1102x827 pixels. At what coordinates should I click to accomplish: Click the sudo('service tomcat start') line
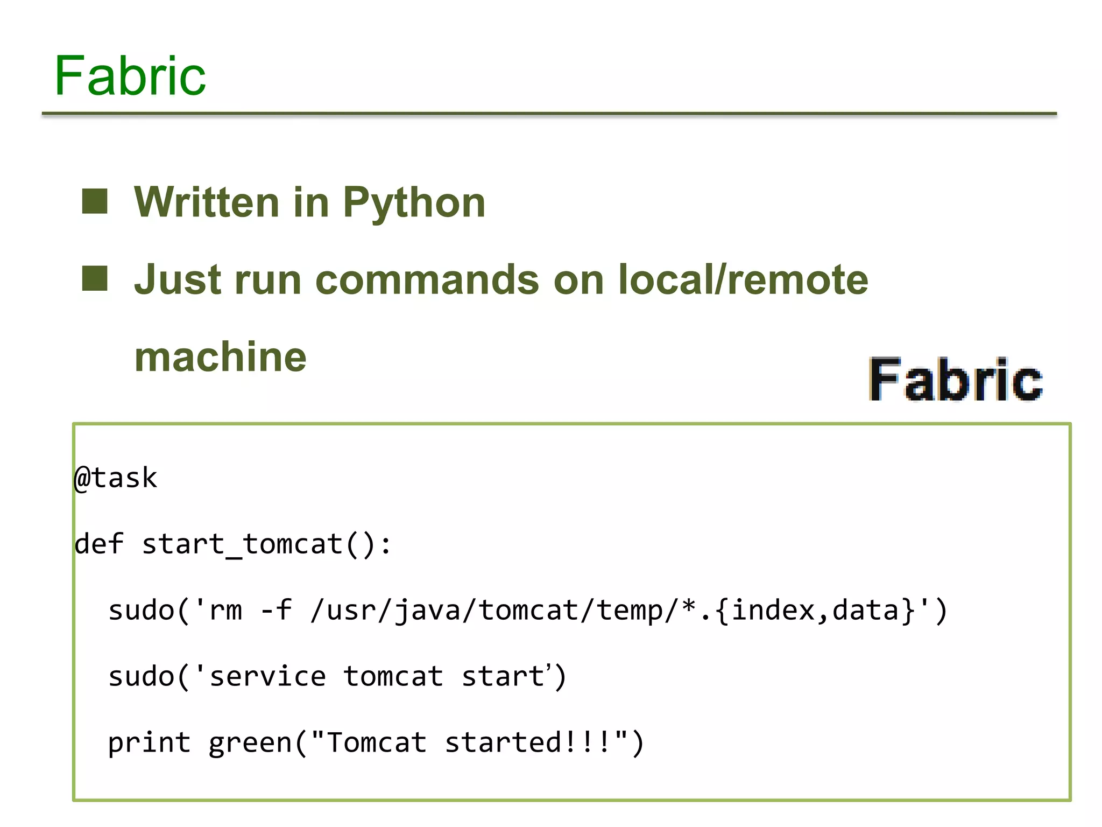337,677
